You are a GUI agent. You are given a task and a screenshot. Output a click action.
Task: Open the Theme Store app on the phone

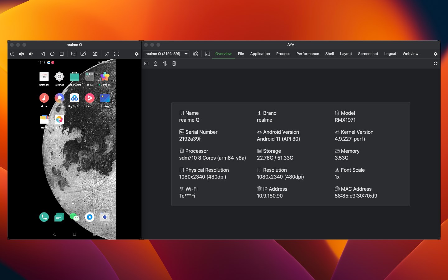pyautogui.click(x=59, y=98)
